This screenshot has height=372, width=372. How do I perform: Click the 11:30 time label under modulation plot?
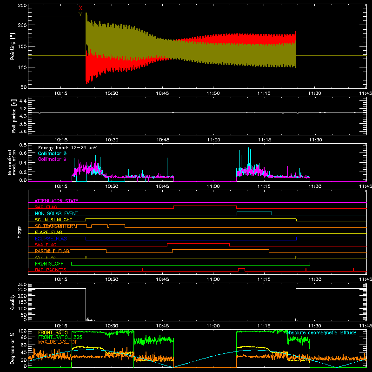(315, 186)
